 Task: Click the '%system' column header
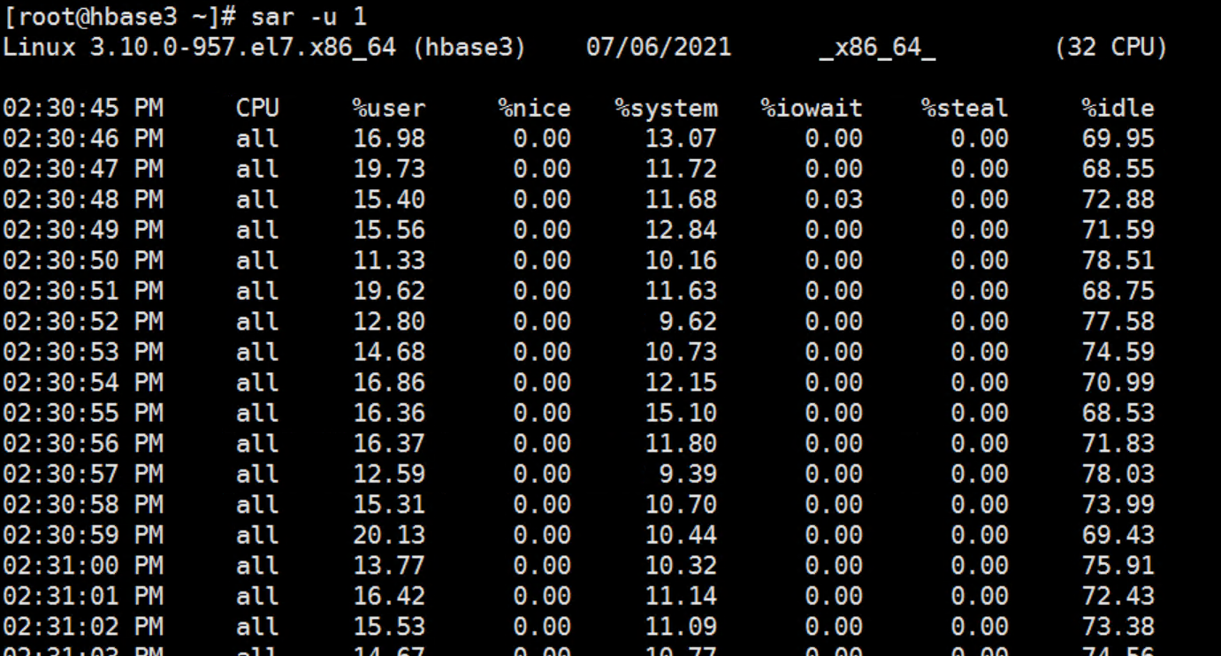click(667, 109)
